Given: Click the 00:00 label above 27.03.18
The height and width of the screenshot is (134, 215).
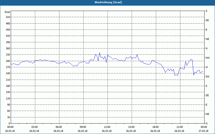Looking at the screenshot, I should tap(204, 127).
